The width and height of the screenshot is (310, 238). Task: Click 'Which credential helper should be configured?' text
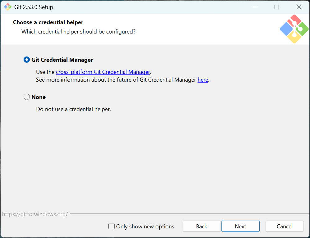[79, 32]
